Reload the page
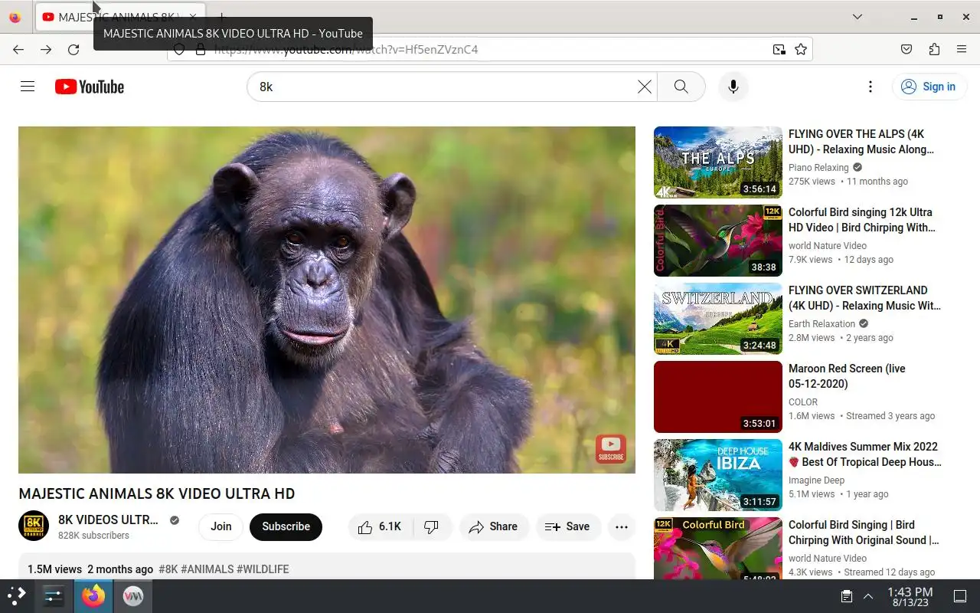 [73, 50]
